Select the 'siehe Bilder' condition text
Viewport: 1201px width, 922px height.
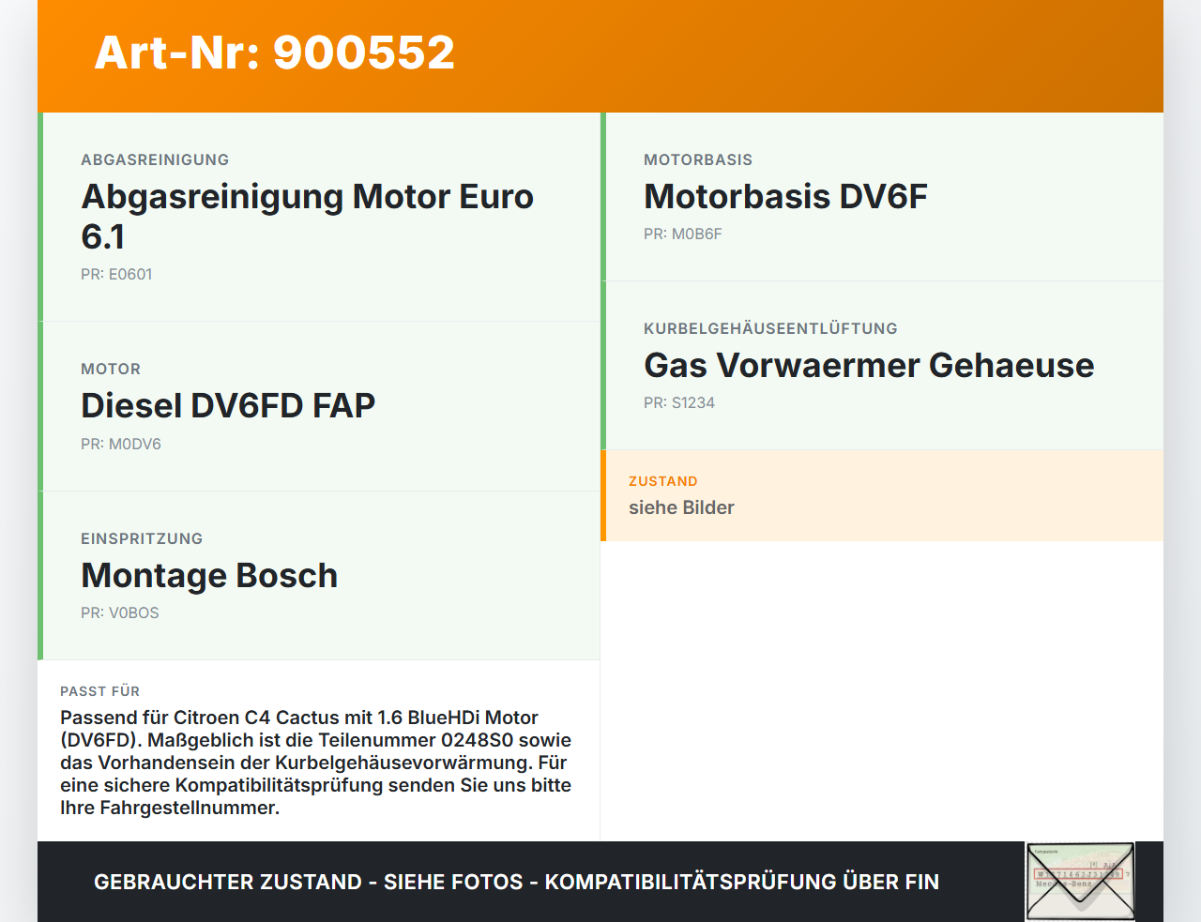pyautogui.click(x=681, y=507)
